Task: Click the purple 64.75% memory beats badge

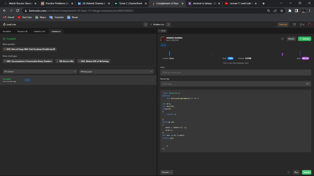Action: [x=306, y=58]
